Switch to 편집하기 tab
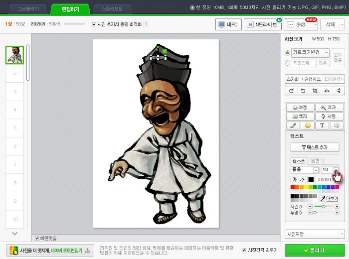 pos(70,9)
